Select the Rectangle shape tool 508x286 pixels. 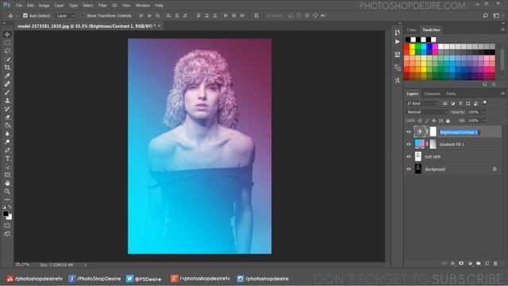point(7,175)
